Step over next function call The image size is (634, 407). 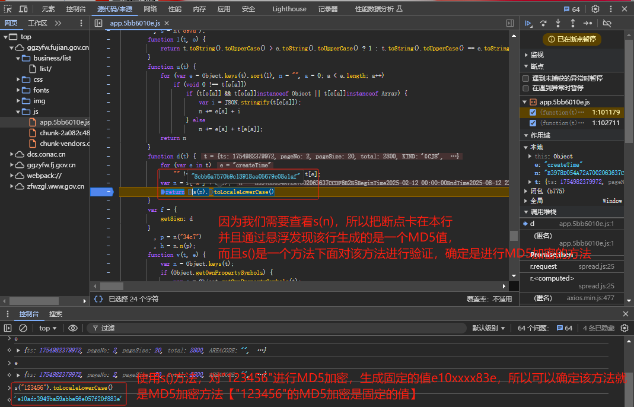(543, 23)
